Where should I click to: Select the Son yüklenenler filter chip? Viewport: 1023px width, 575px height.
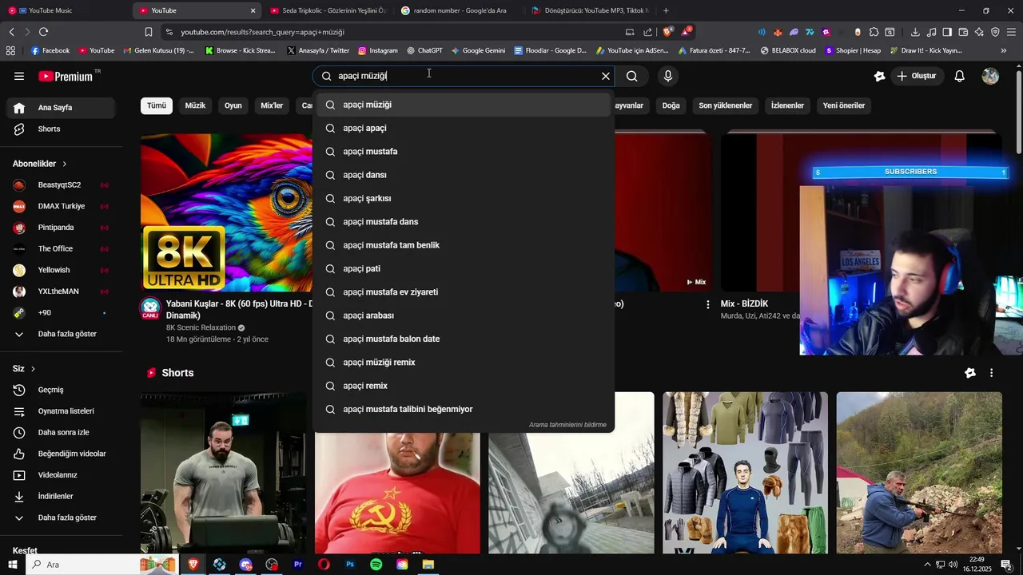coord(726,105)
